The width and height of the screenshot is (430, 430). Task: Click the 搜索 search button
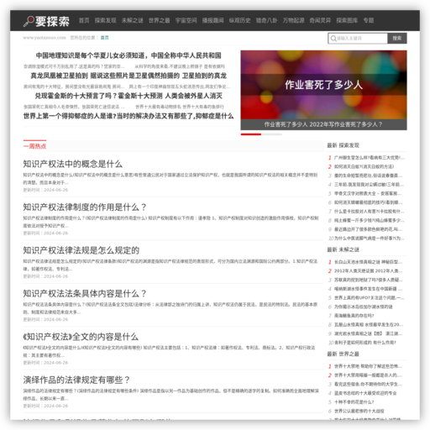397,39
